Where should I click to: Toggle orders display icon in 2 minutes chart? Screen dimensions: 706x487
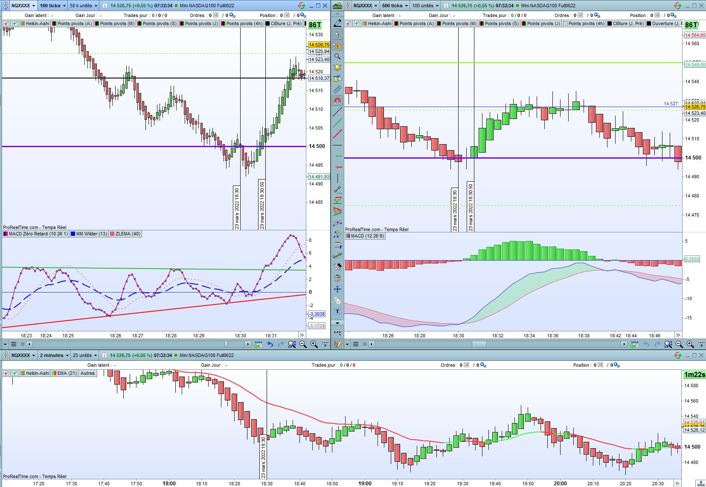(467, 365)
